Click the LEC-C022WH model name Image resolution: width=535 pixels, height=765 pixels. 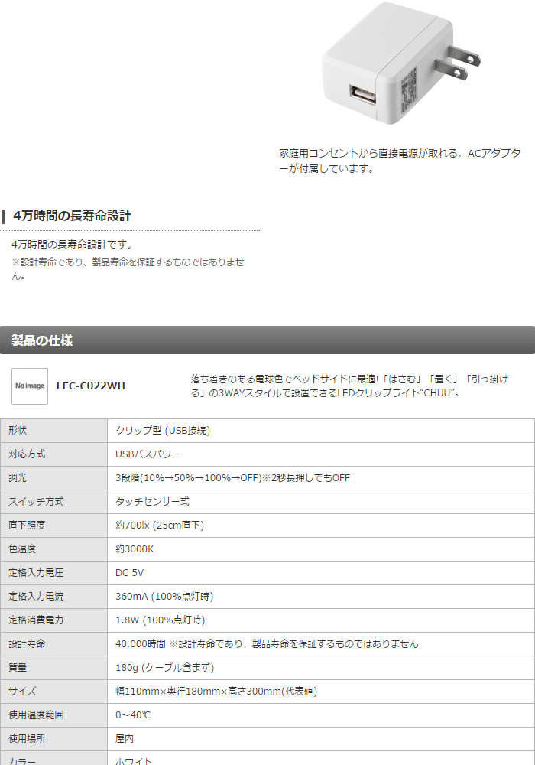(x=91, y=386)
